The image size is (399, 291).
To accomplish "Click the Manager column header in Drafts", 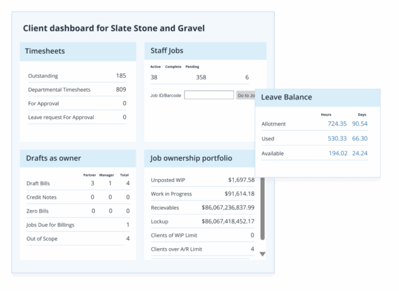I will pos(106,175).
